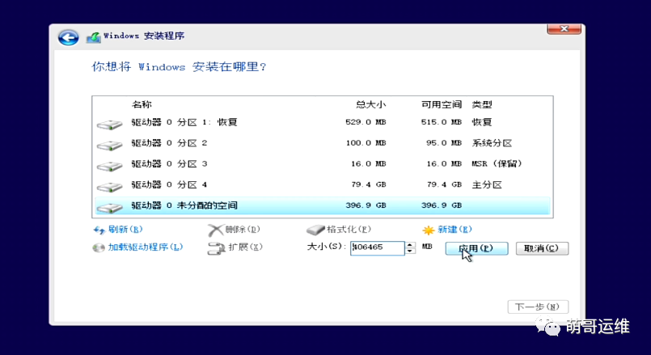Click the extend icon beside 扩展
The height and width of the screenshot is (355, 651).
(216, 248)
